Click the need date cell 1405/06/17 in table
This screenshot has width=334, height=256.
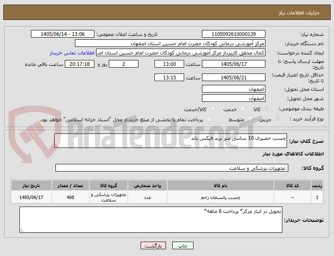pyautogui.click(x=31, y=197)
